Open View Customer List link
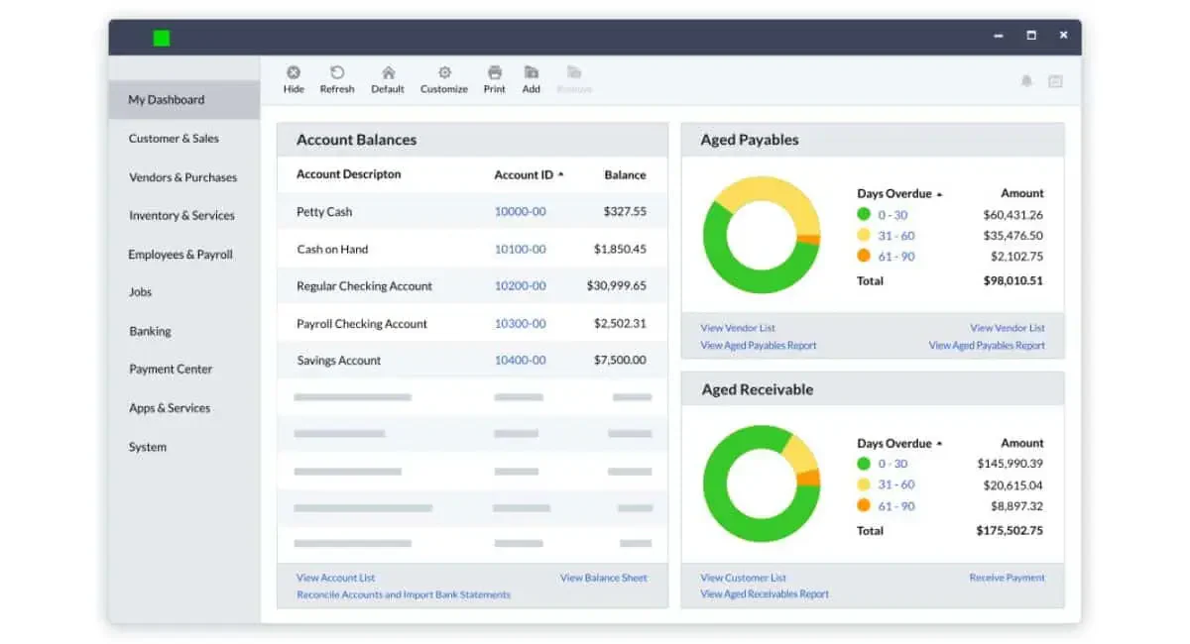The width and height of the screenshot is (1190, 644). click(744, 578)
